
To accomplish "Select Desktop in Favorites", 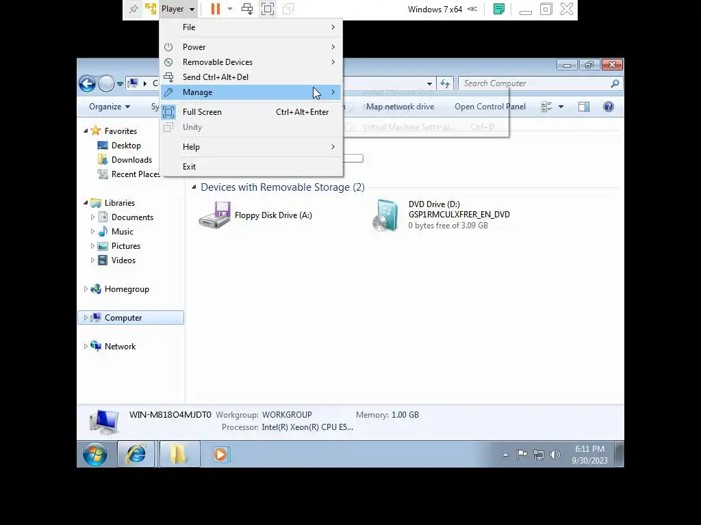I will point(126,146).
